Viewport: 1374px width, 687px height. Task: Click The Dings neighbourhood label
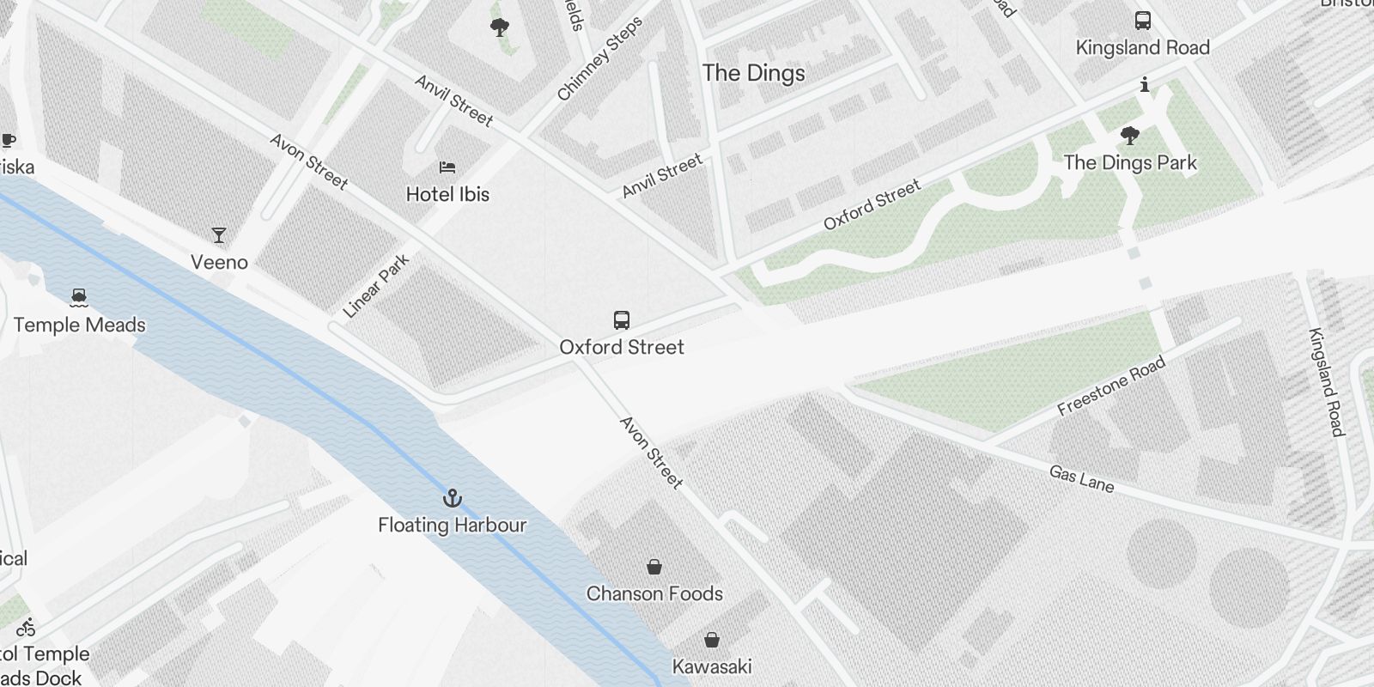(754, 73)
